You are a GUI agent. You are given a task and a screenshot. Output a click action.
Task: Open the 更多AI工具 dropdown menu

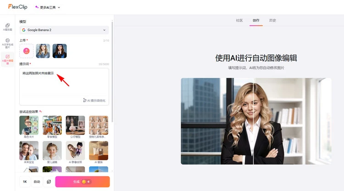pos(48,7)
